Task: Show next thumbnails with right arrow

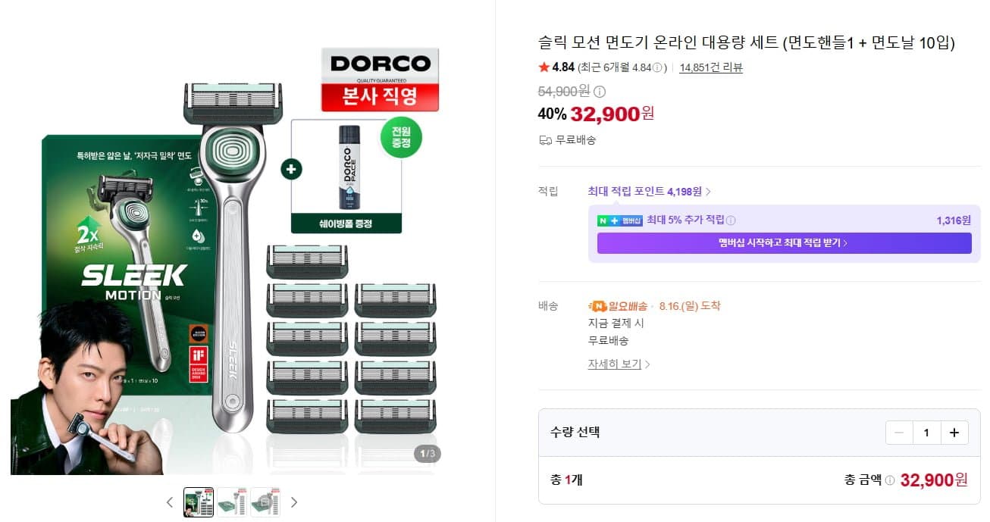Action: (294, 502)
